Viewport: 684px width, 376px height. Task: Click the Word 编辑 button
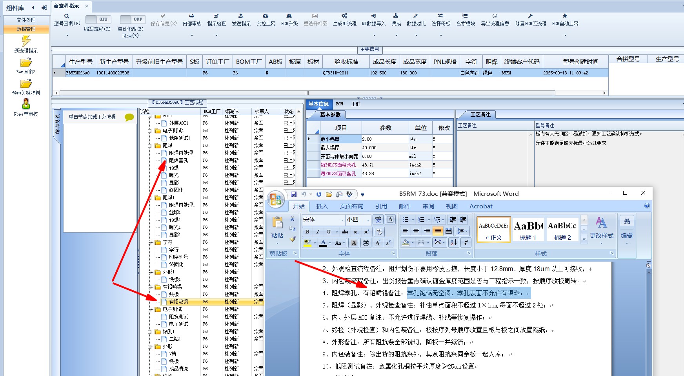click(627, 230)
